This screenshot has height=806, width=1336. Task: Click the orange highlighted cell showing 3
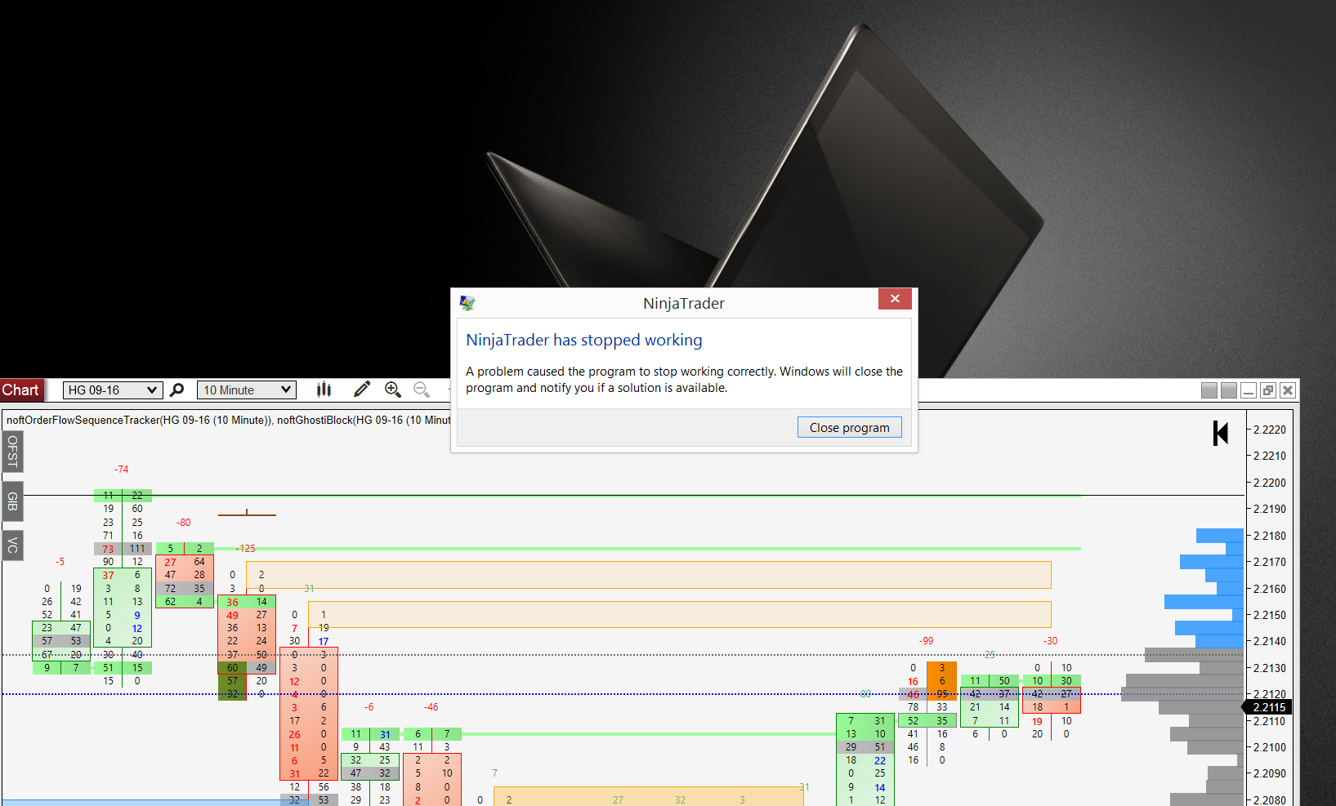pyautogui.click(x=942, y=668)
